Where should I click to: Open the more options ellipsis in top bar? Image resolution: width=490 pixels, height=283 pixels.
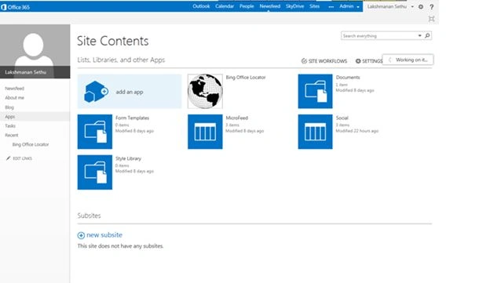(x=331, y=7)
